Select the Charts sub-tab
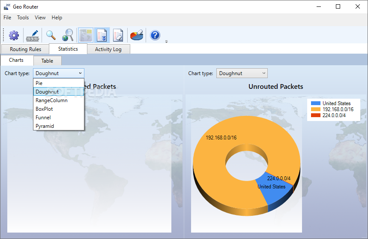Viewport: 368px width, 239px height. click(x=16, y=60)
